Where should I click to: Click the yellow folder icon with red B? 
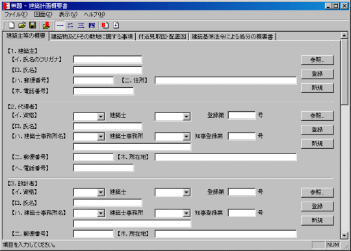(x=46, y=25)
